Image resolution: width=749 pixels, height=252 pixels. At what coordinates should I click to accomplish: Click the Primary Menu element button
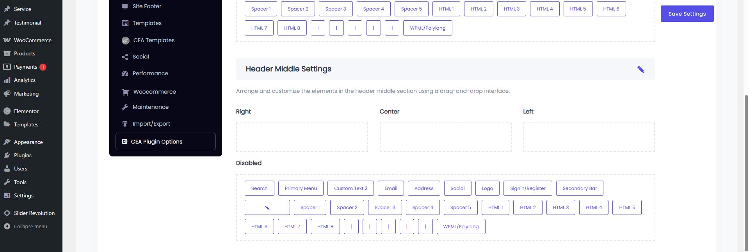point(301,188)
